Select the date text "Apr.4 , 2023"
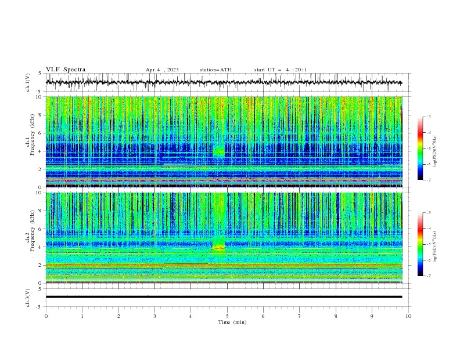This screenshot has height=355, width=460. 162,70
